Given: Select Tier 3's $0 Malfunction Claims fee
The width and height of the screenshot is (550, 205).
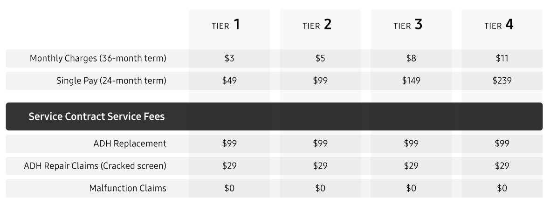Looking at the screenshot, I should tap(411, 188).
